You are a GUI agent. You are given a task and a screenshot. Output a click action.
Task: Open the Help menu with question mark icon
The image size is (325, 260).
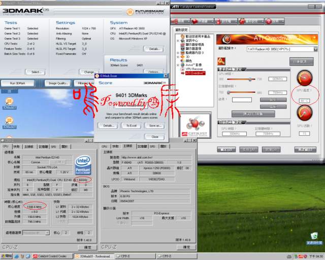point(274,21)
